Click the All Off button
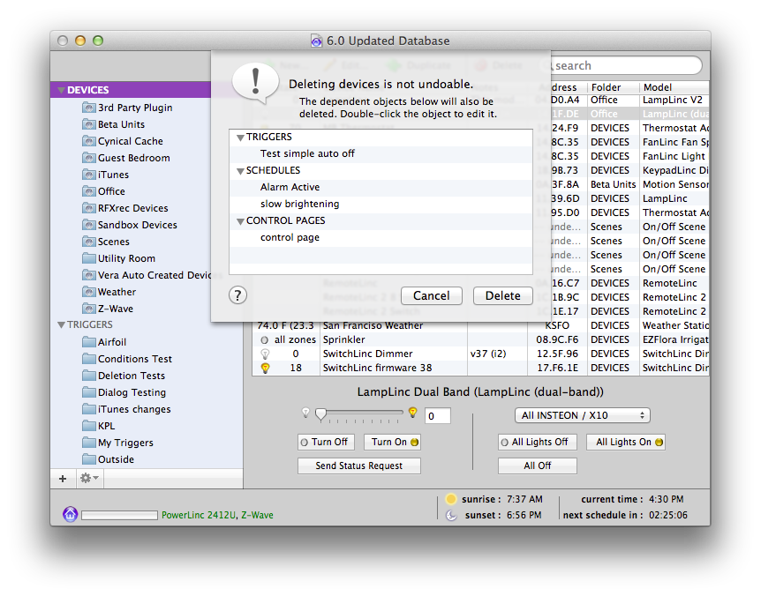Image resolution: width=761 pixels, height=596 pixels. click(538, 466)
